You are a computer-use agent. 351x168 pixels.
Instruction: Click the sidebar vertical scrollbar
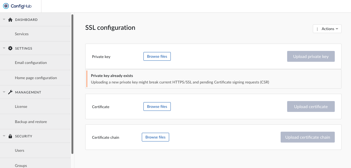[x=72, y=84]
